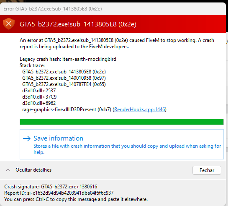
Task: Click stack entry 'GTA5_b2372.exe!sub_140787FE4 (0x65)'
Action: coord(64,84)
